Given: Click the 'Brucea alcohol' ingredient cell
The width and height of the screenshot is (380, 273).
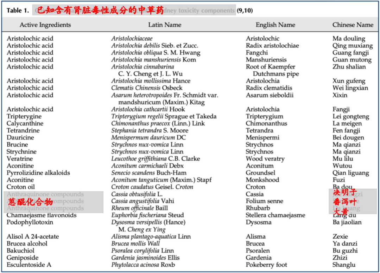Looking at the screenshot, I should pos(27,243).
